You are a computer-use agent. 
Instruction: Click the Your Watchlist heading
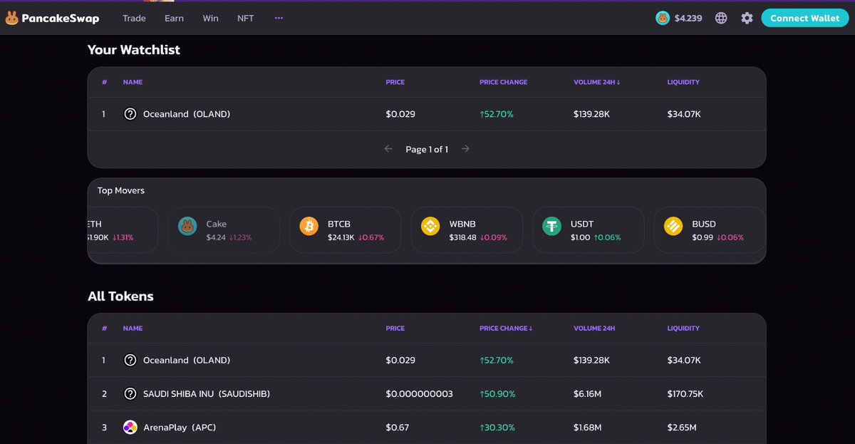[x=134, y=50]
